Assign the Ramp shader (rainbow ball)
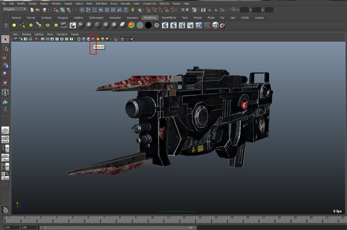The width and height of the screenshot is (347, 230). [131, 25]
